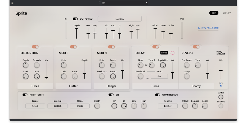
Task: Click the Distortion Depth knob
Action: [26, 65]
